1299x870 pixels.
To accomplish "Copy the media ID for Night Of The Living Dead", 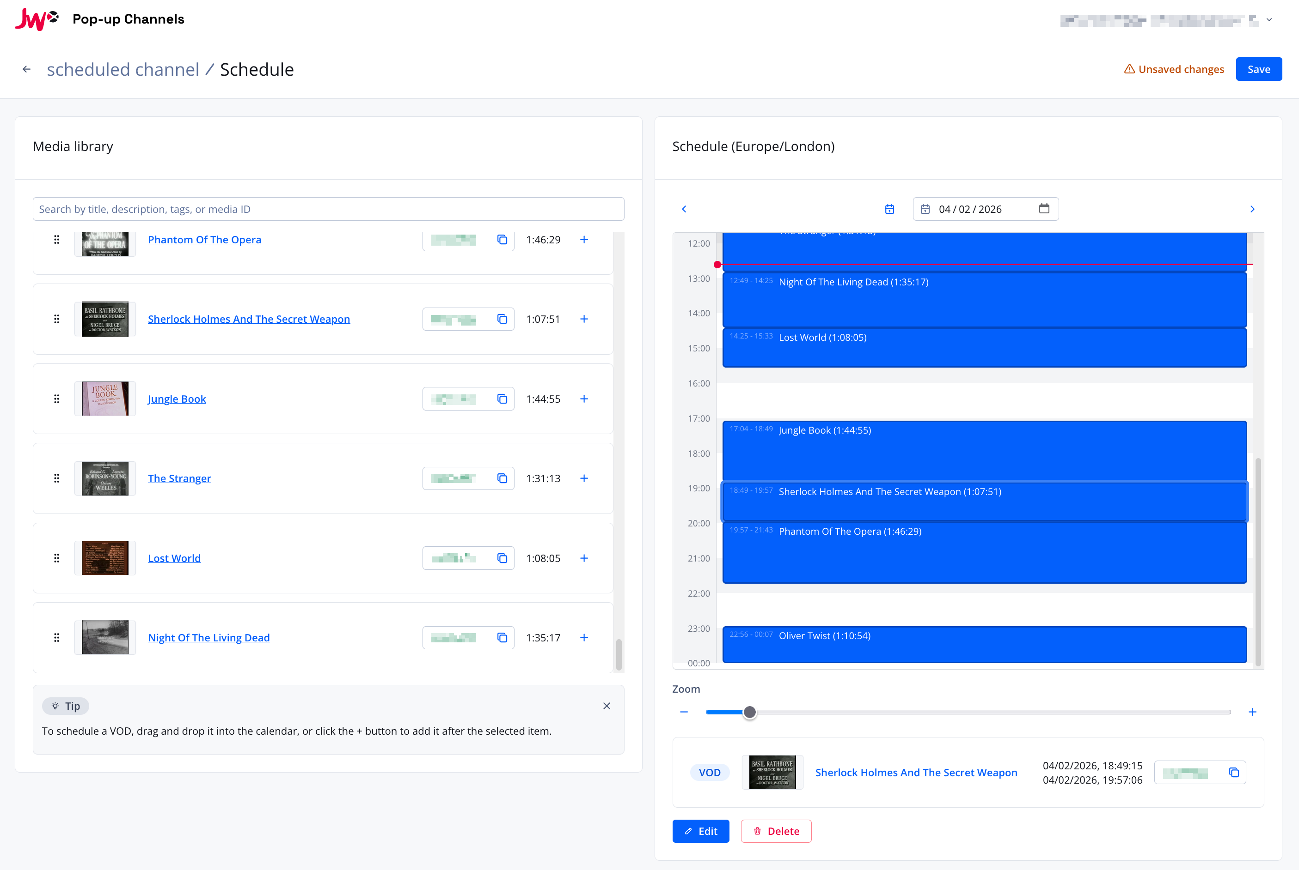I will coord(502,638).
